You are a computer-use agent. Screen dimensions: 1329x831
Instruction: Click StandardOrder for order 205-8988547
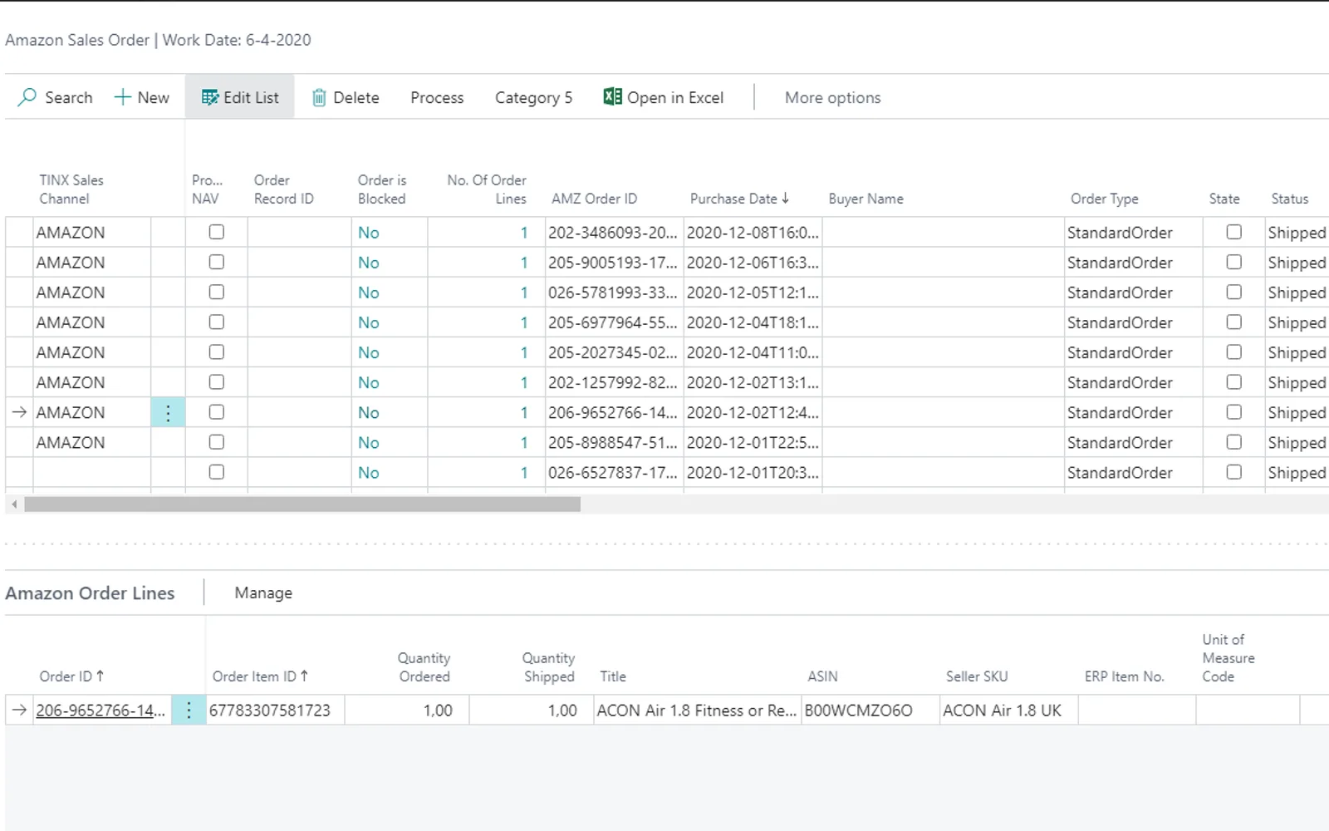click(x=1120, y=443)
